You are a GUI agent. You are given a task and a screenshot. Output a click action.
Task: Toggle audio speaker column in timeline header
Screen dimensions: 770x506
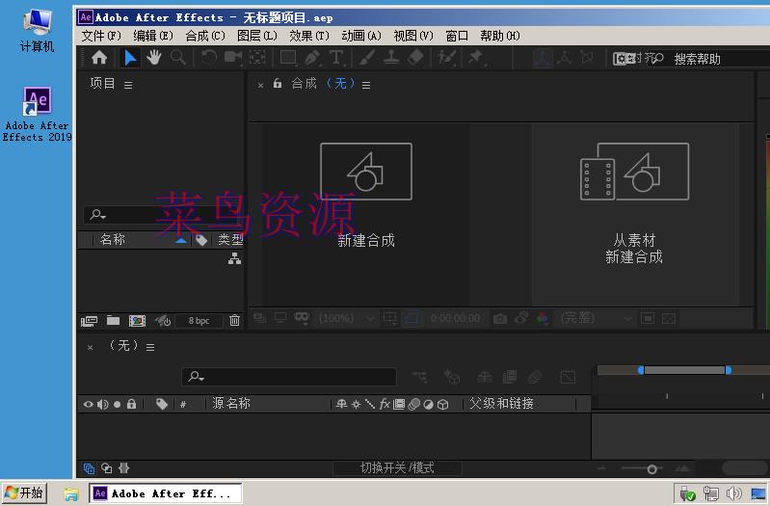(x=102, y=404)
